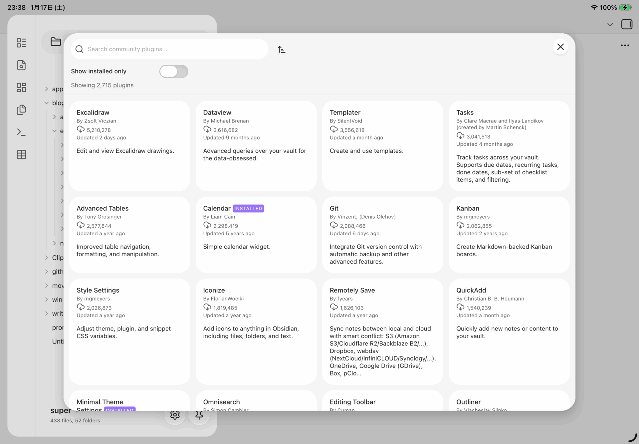The height and width of the screenshot is (444, 639).
Task: Open the vault settings gear icon
Action: pos(175,415)
